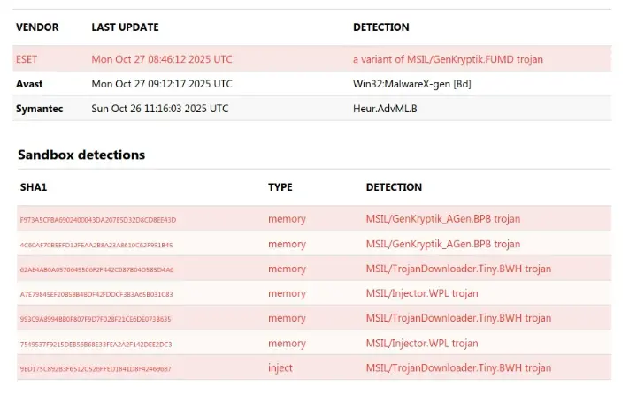
Task: Click the MSIL/GenKryptik.FUMD trojan detection text
Action: (x=448, y=59)
